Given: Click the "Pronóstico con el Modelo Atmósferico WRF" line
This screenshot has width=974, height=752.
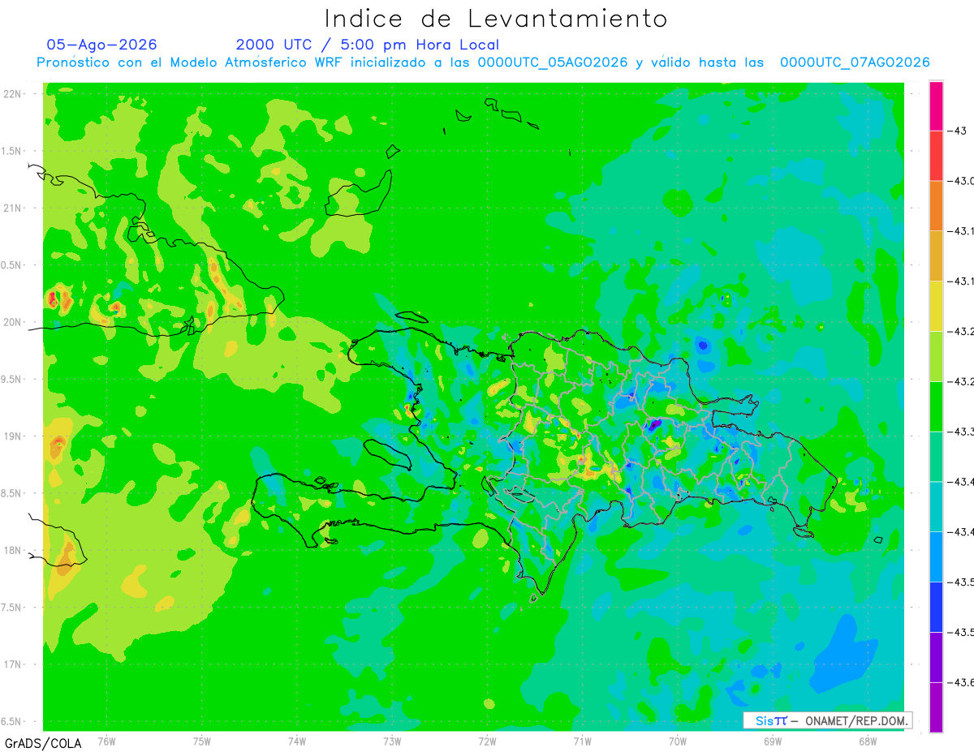Looking at the screenshot, I should [x=484, y=62].
